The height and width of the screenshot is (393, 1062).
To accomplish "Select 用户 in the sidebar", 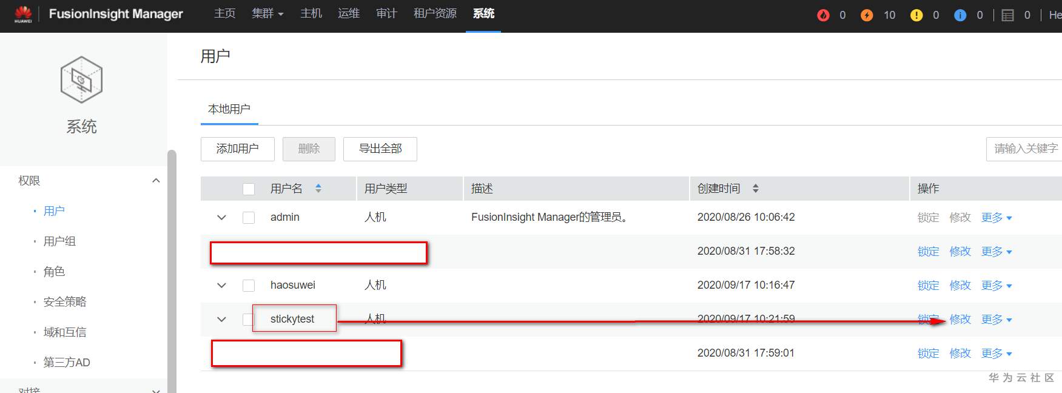I will coord(54,211).
